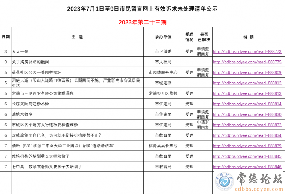This screenshot has height=194, width=285.
Task: Click '市教育局' in the 双减政策 row
Action: (163, 135)
